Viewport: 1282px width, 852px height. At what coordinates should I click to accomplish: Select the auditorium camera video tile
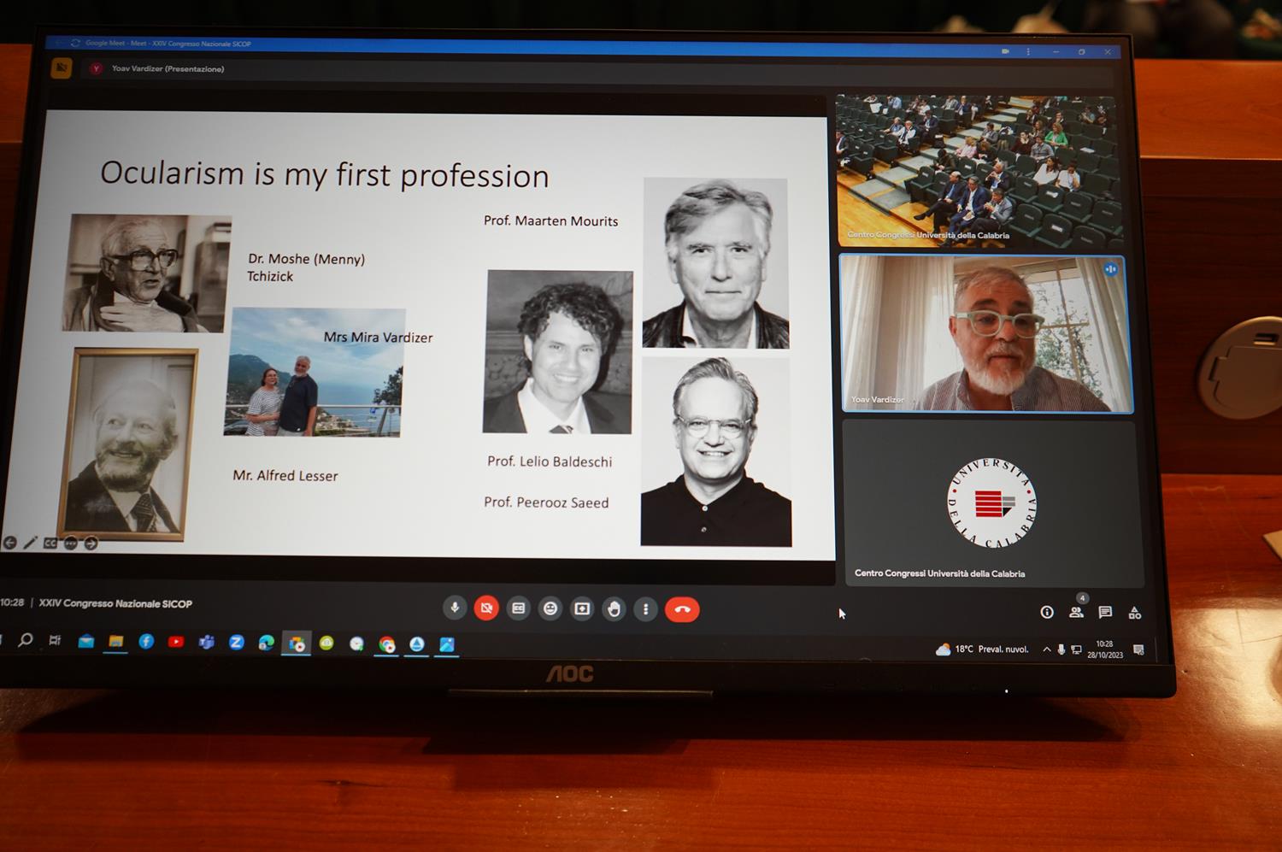tap(979, 170)
